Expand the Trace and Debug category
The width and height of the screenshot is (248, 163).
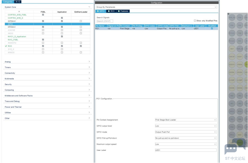pyautogui.click(x=89, y=101)
